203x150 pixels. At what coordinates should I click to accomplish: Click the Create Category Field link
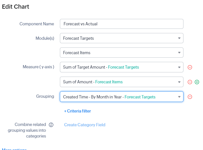(x=85, y=125)
